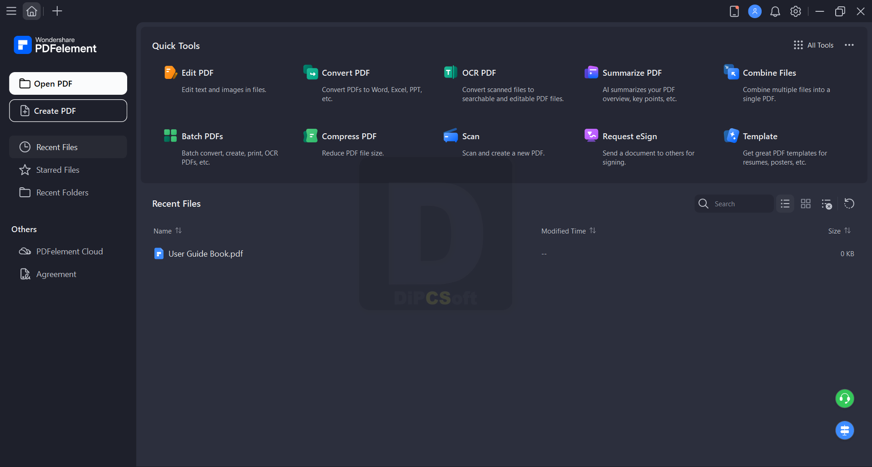Click the Batch PDFs tool icon
The width and height of the screenshot is (872, 467).
pos(170,136)
